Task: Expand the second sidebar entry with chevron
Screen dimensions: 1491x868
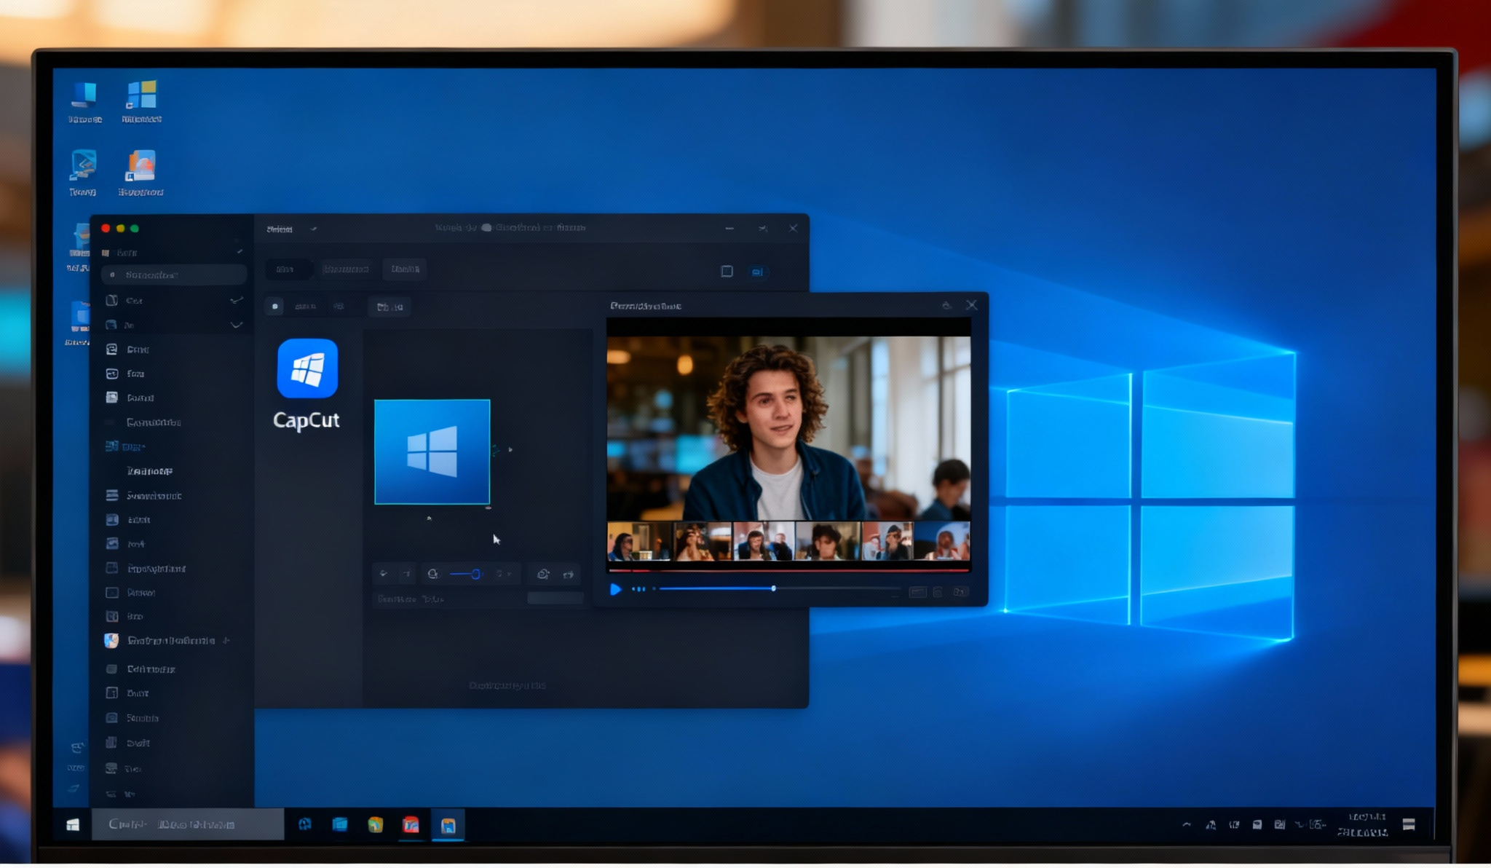Action: pos(237,299)
